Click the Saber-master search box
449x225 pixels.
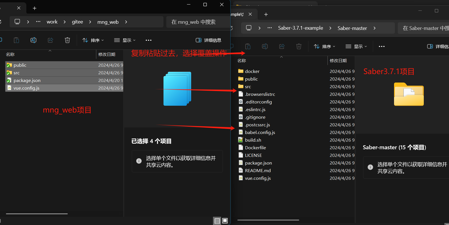pos(423,28)
